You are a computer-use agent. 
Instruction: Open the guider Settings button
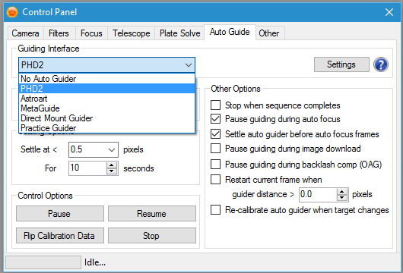(x=341, y=64)
